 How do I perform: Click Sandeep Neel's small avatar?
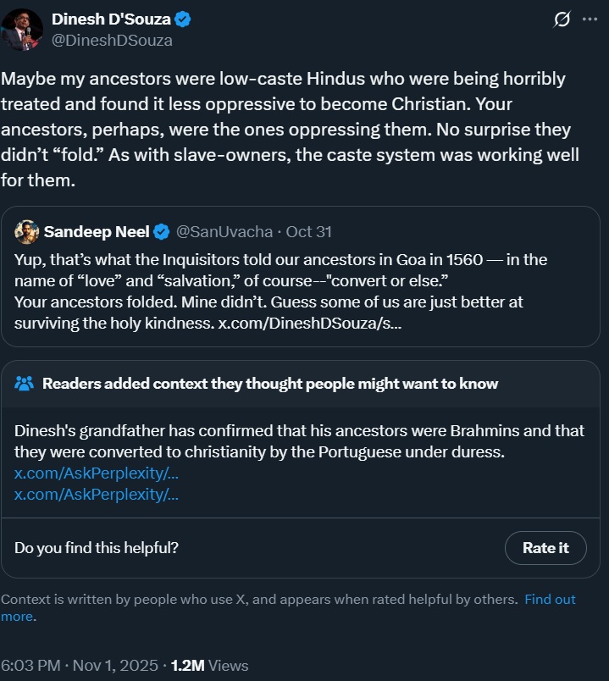coord(26,231)
